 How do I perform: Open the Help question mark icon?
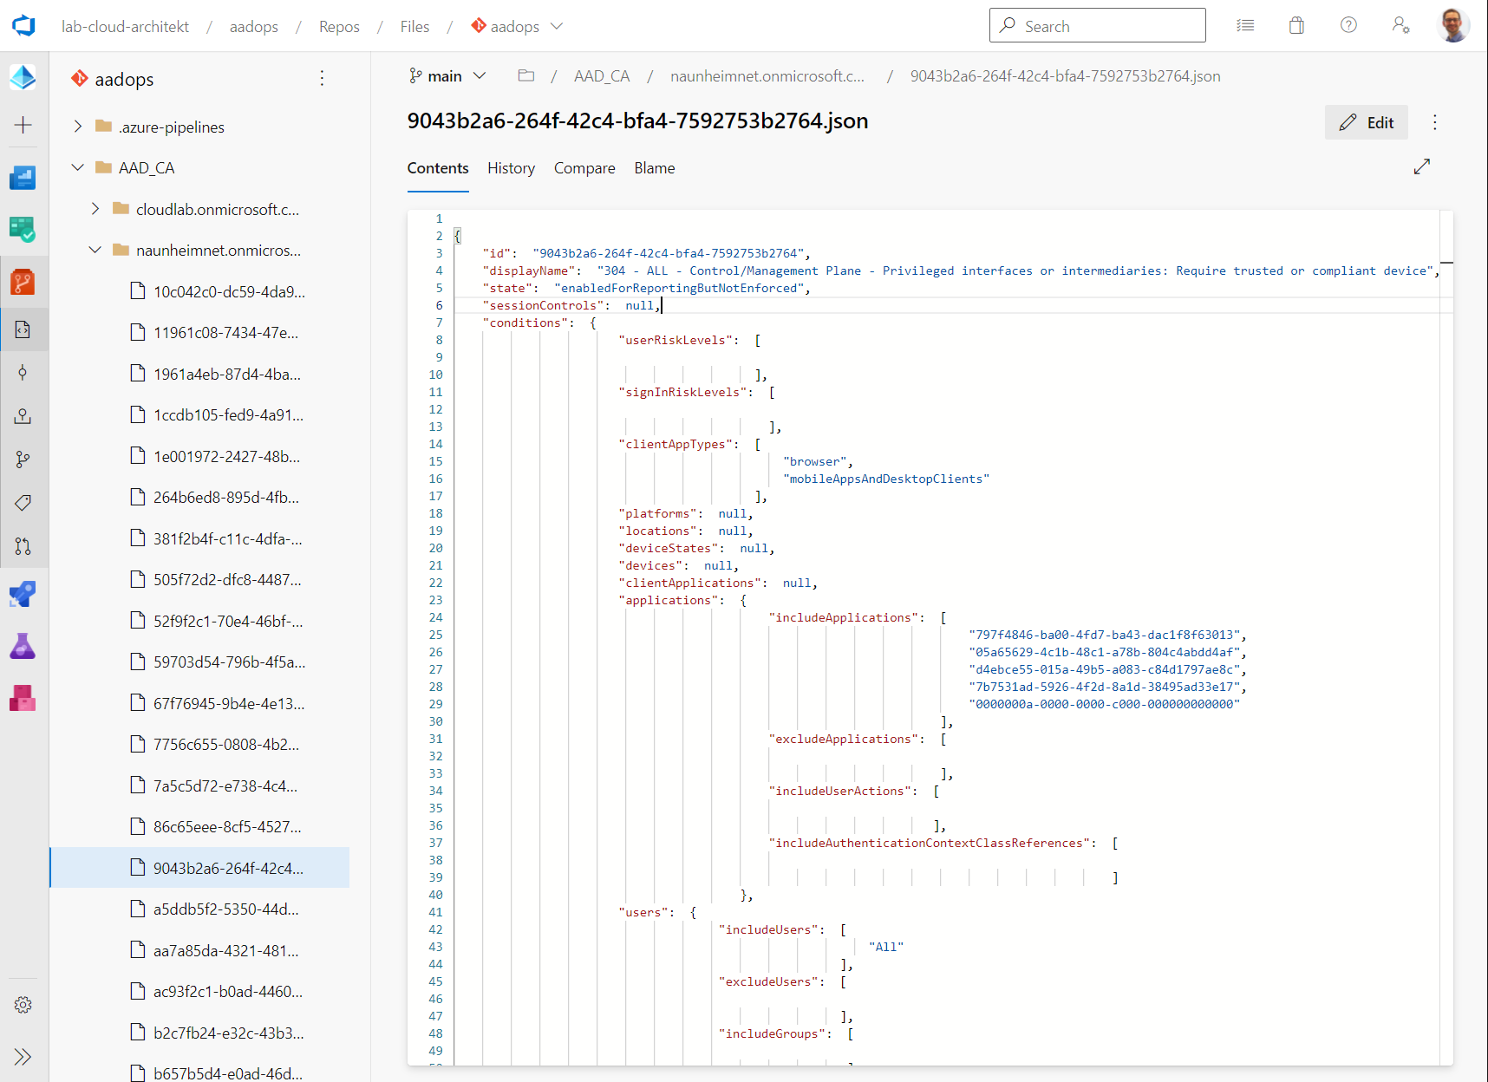(1348, 26)
